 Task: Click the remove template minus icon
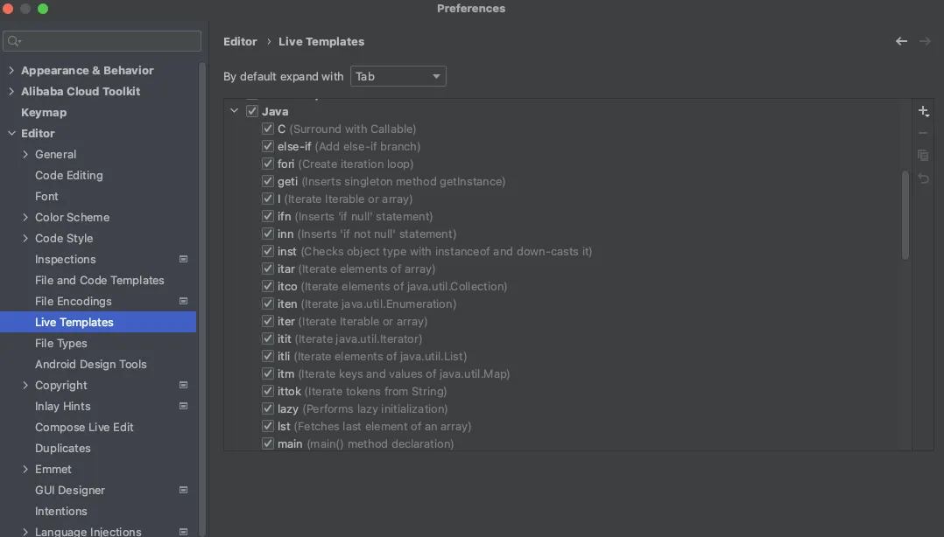coord(923,133)
